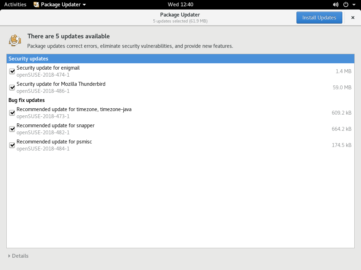Select the Bug fix updates header row
This screenshot has width=361, height=270.
pyautogui.click(x=26, y=100)
